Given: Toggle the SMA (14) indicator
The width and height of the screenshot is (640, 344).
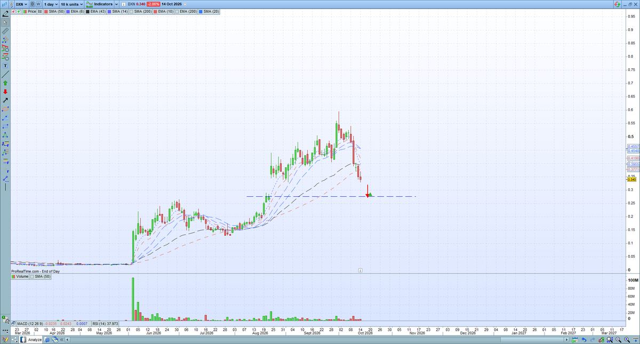Looking at the screenshot, I should click(116, 11).
